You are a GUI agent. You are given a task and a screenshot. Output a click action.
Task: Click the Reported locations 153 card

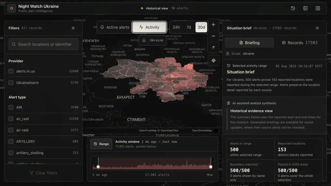pyautogui.click(x=298, y=149)
